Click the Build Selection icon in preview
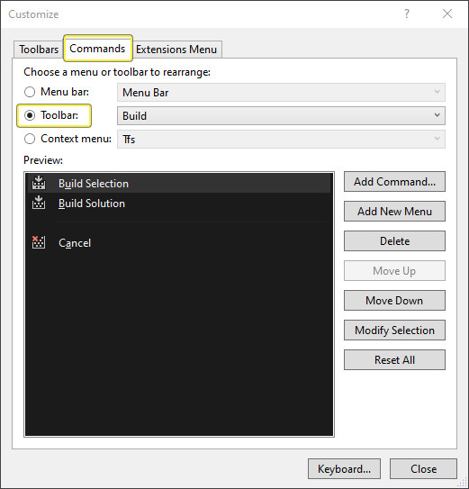The width and height of the screenshot is (469, 489). point(39,183)
